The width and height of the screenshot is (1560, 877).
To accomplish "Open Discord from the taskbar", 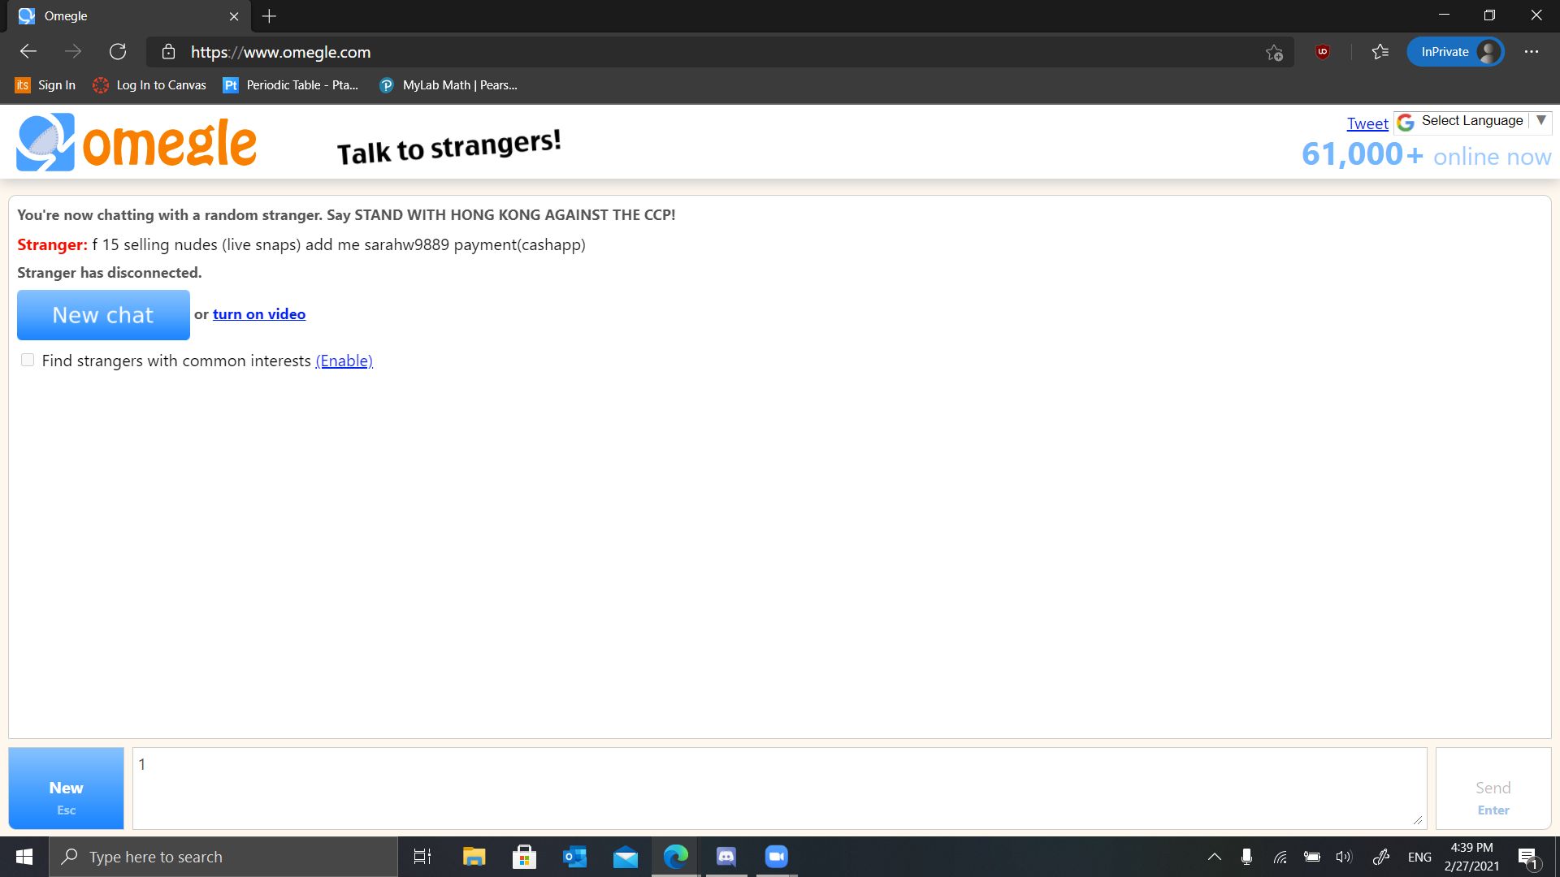I will point(726,856).
